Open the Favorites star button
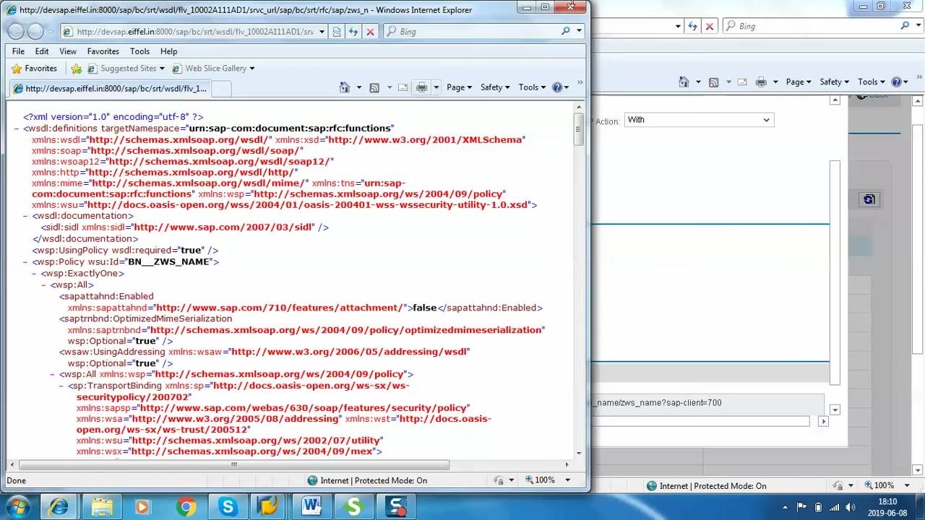The image size is (925, 520). [x=34, y=69]
